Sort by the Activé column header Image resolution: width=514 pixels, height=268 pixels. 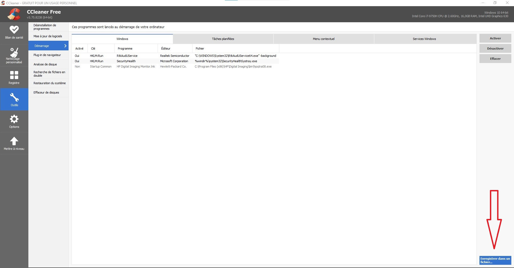coord(80,49)
